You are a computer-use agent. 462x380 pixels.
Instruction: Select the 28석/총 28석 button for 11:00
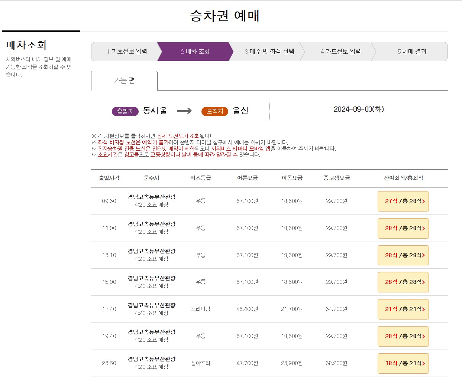(403, 228)
